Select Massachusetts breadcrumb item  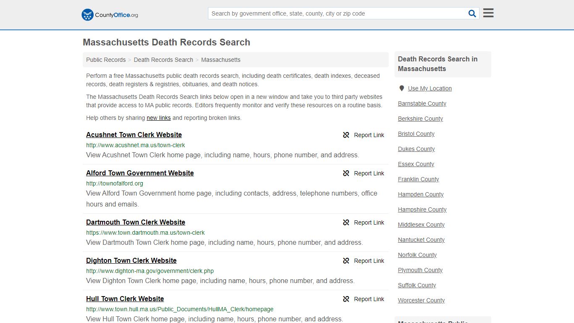pyautogui.click(x=221, y=60)
